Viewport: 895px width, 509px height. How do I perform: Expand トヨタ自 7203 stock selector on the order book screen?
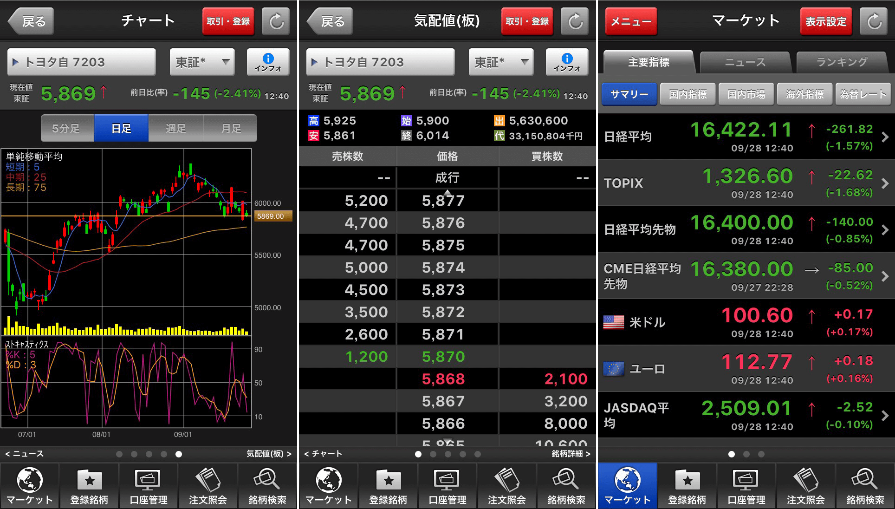coord(380,62)
